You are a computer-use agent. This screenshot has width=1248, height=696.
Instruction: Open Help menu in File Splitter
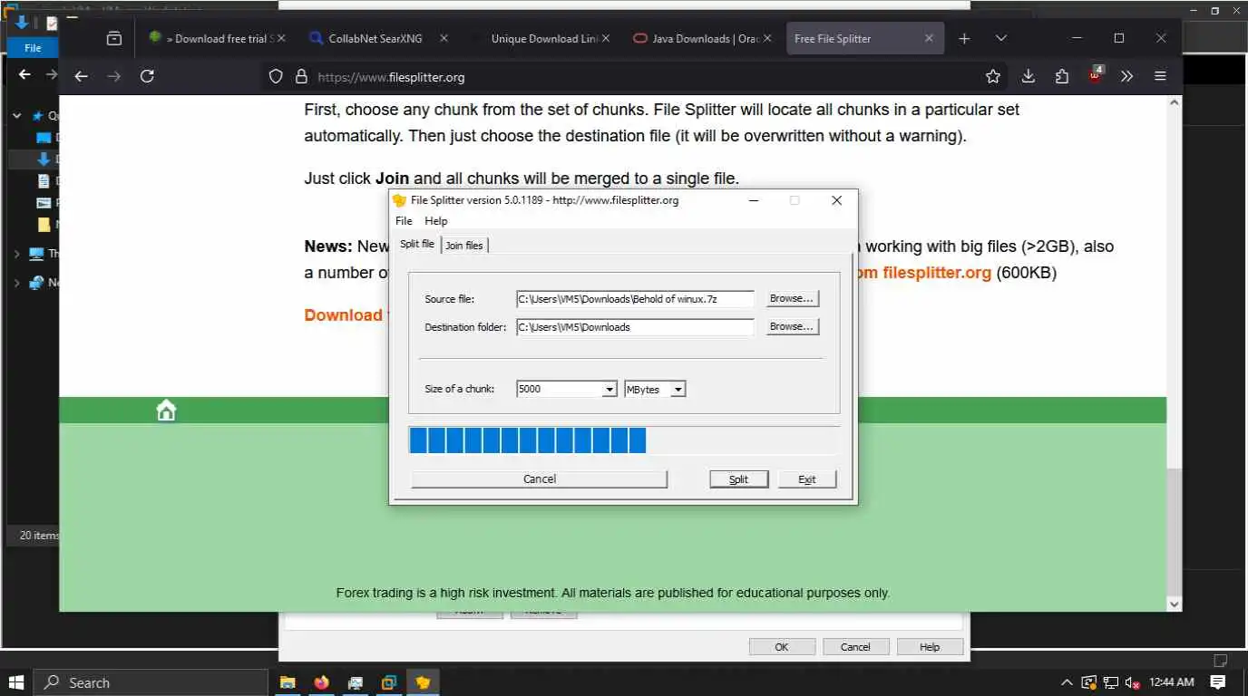click(435, 221)
